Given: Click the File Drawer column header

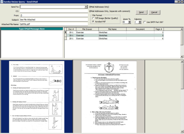Looking at the screenshot, I should 87,29.
